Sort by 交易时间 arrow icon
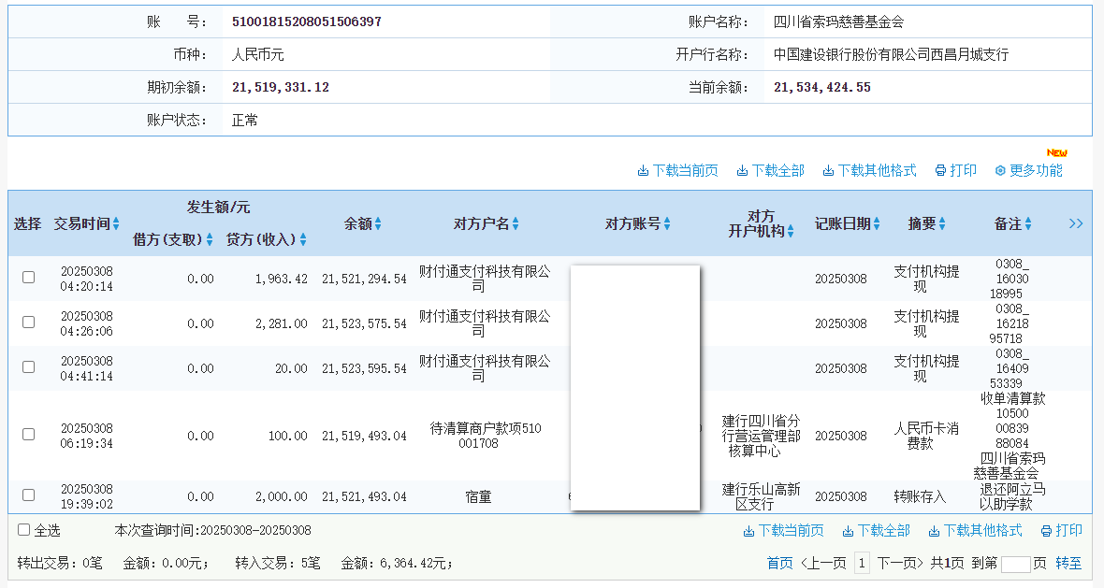 (x=116, y=224)
